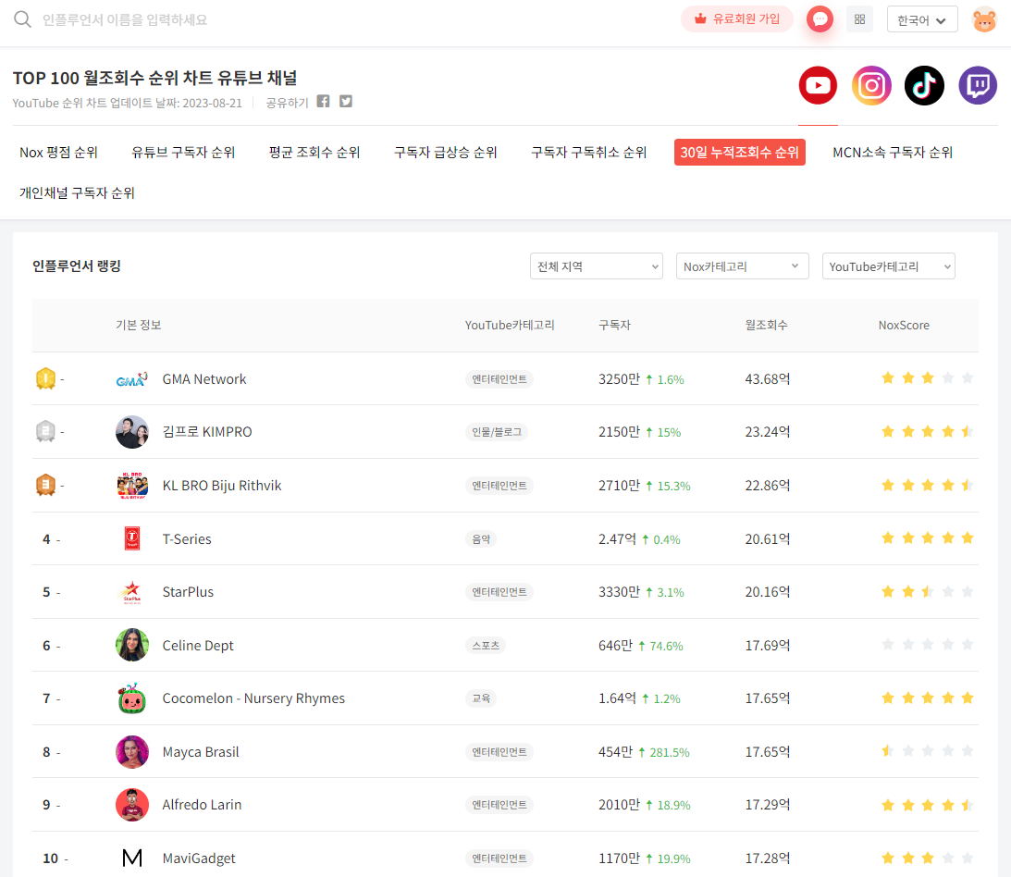Open StarPlus channel link
Image resolution: width=1011 pixels, height=877 pixels.
(188, 592)
